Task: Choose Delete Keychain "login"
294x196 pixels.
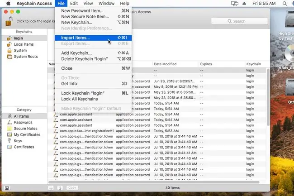Action: tap(93, 59)
